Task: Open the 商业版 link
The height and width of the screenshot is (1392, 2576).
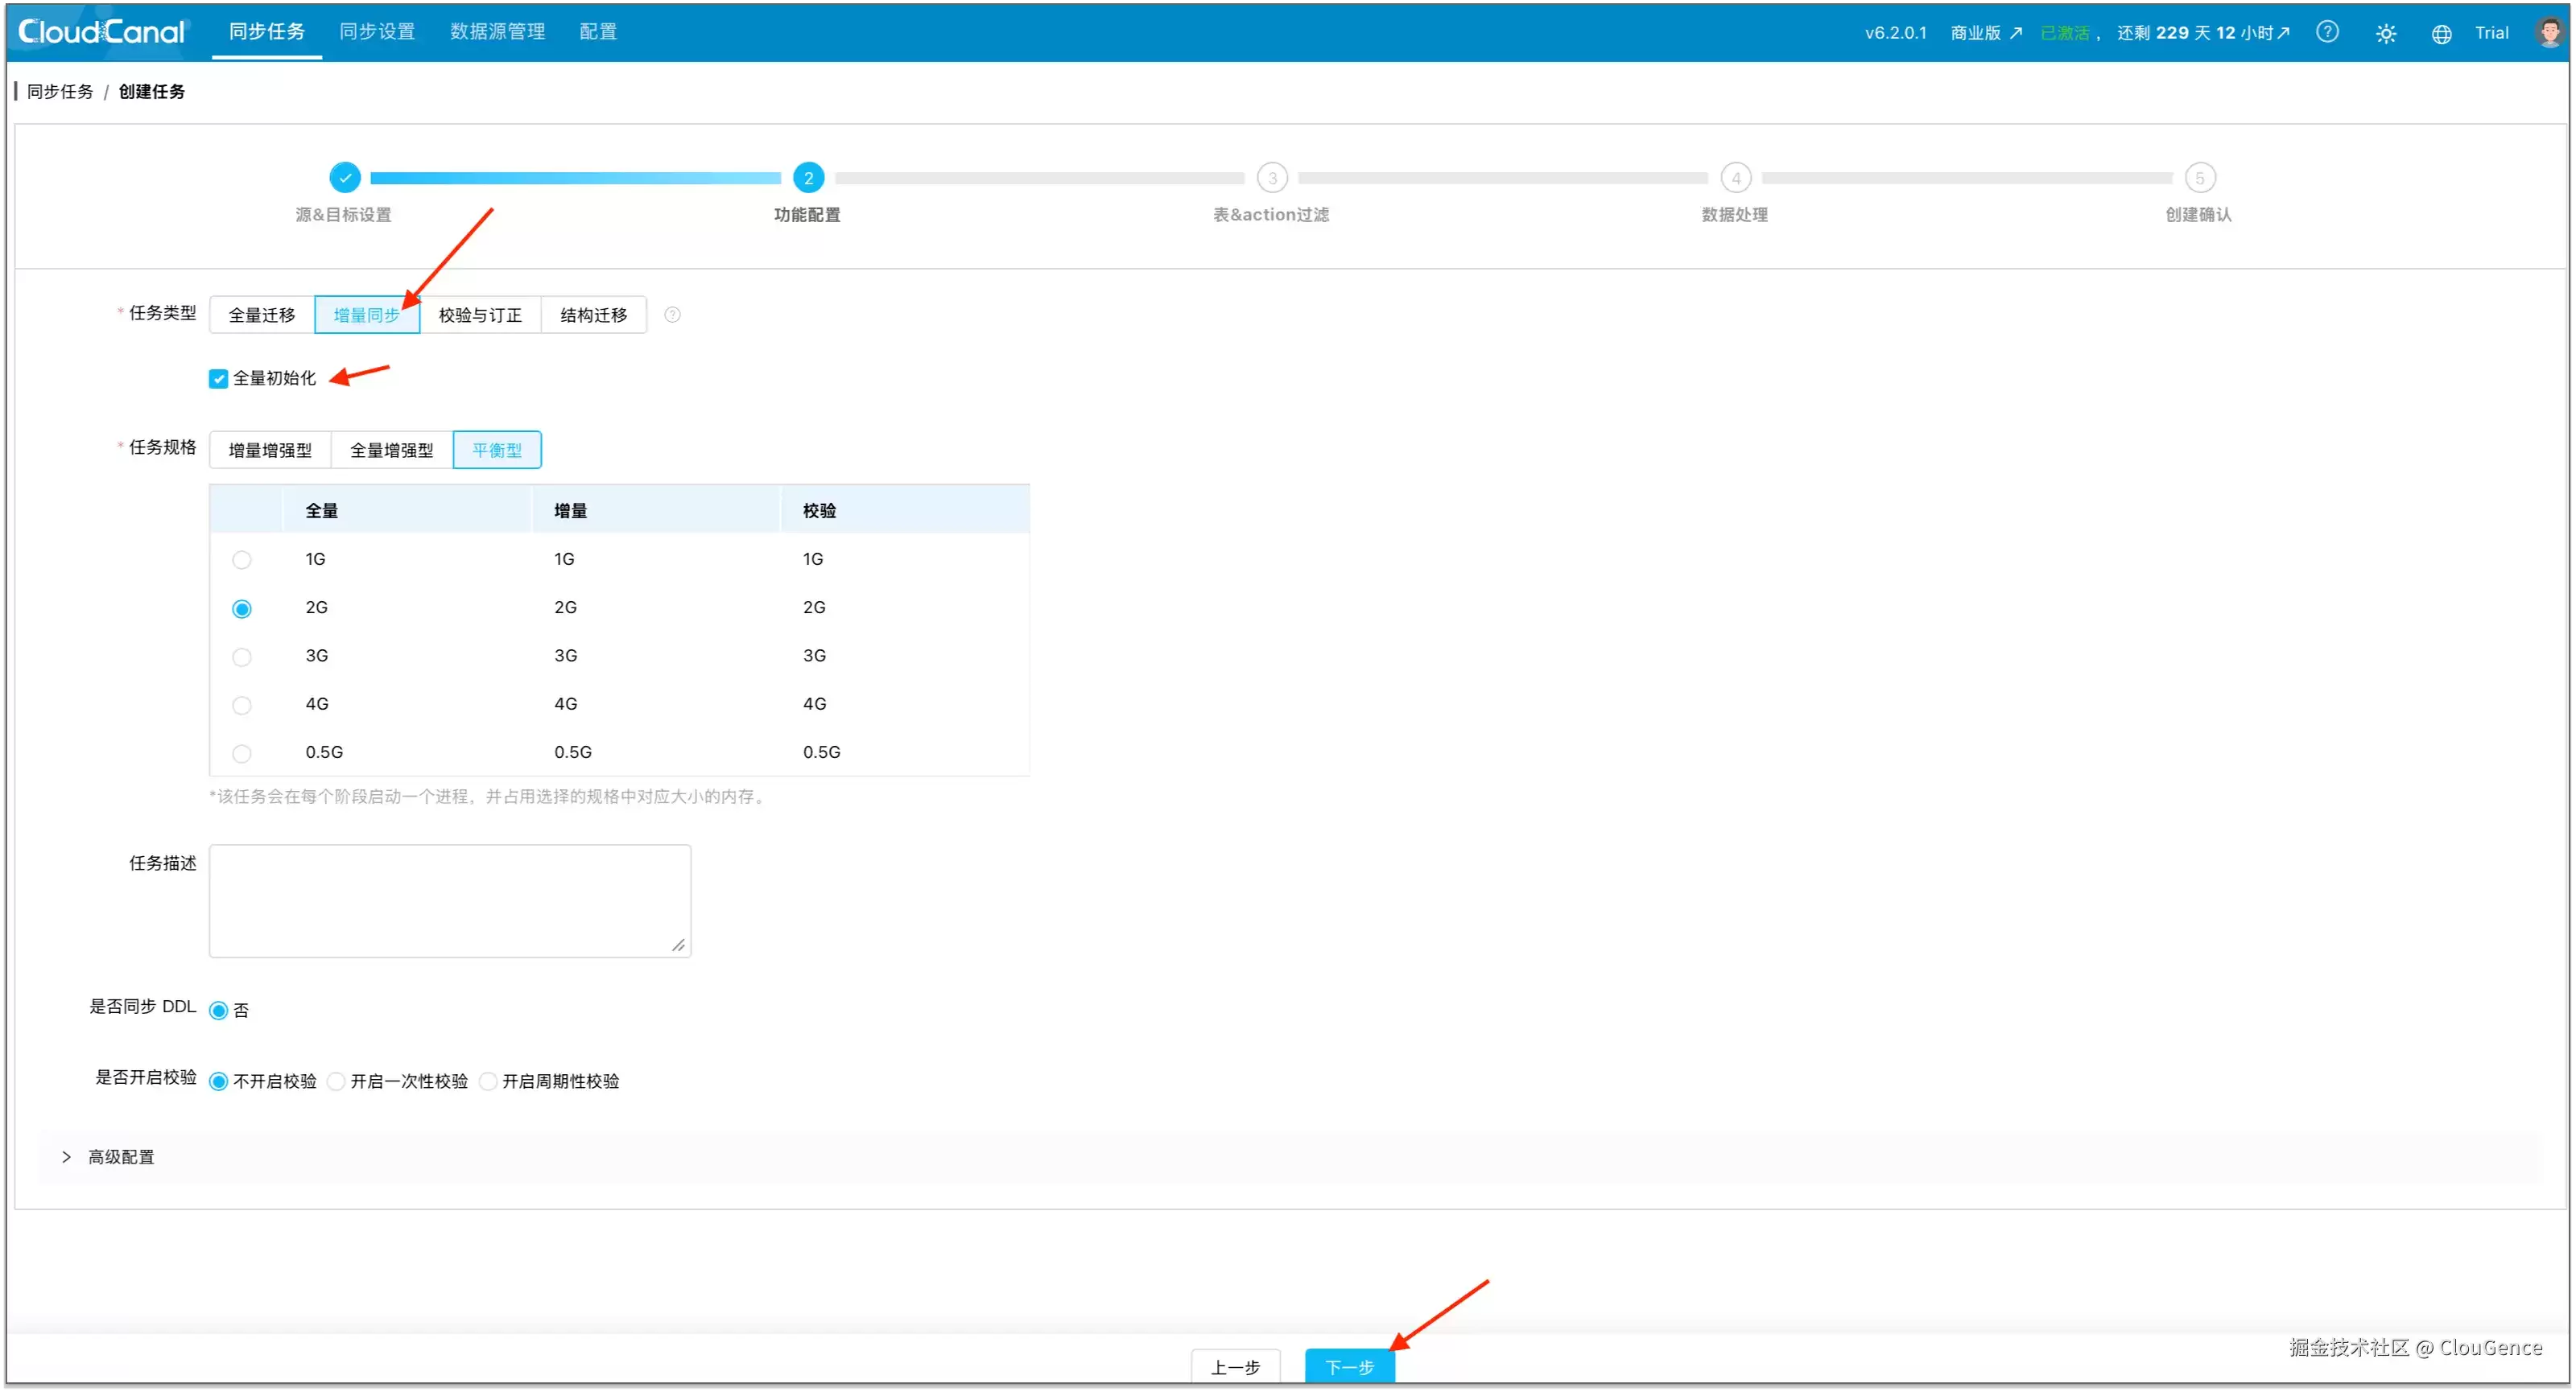Action: 1986,33
